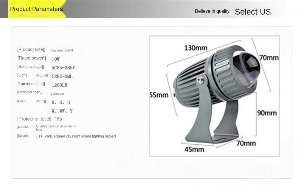
Task: Click the AC85-265V voltage value
Action: pyautogui.click(x=63, y=68)
